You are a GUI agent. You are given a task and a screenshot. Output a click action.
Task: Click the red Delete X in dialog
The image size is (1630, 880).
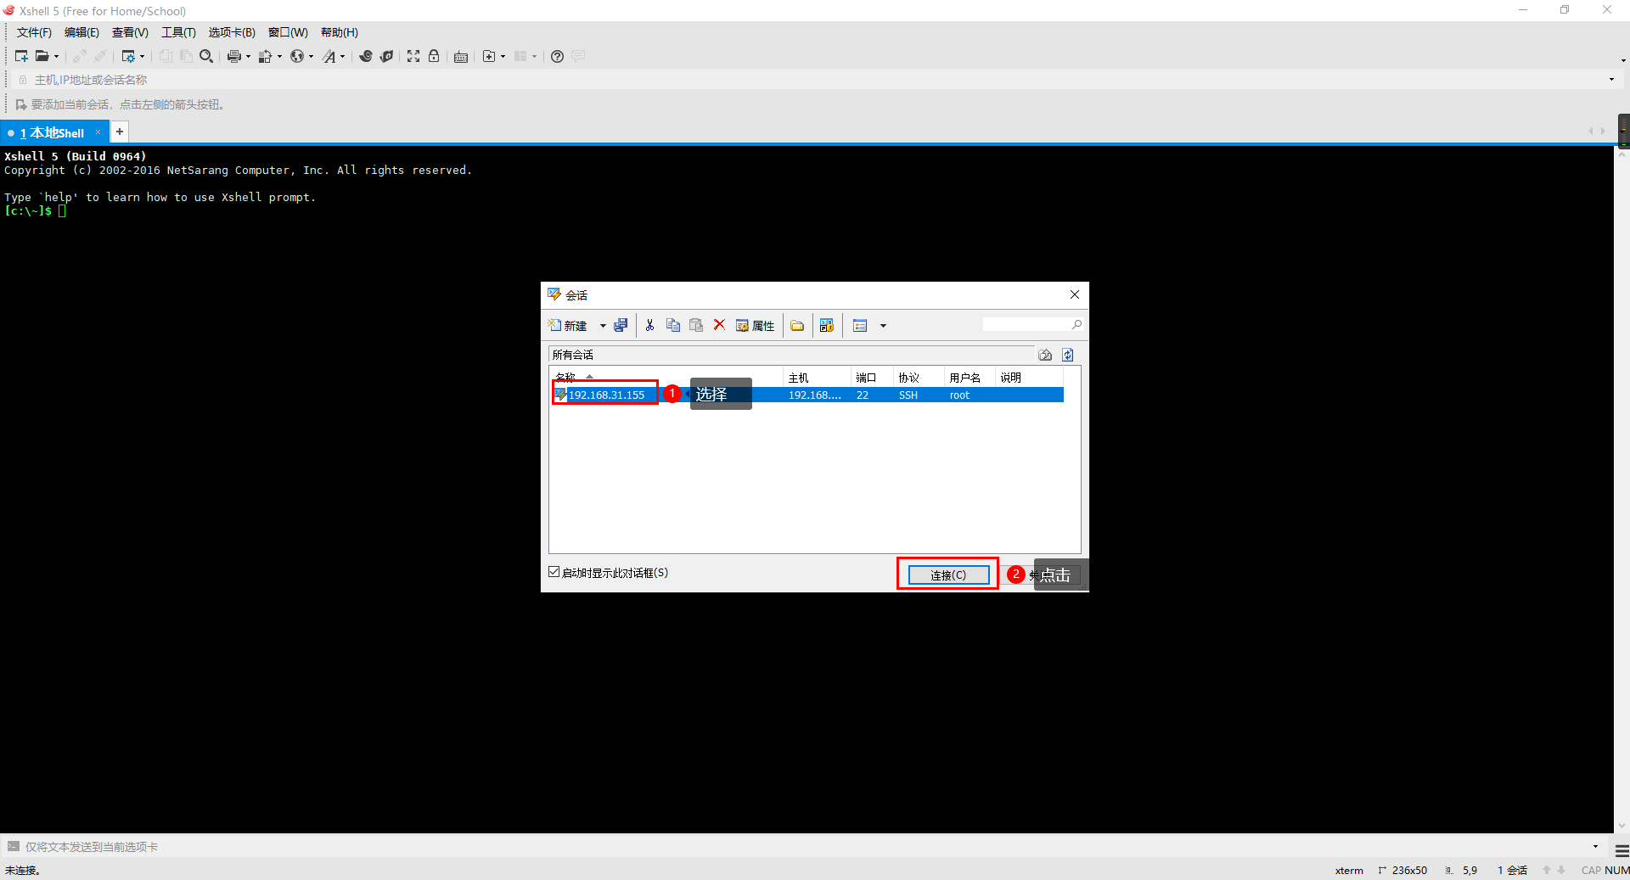pos(719,325)
